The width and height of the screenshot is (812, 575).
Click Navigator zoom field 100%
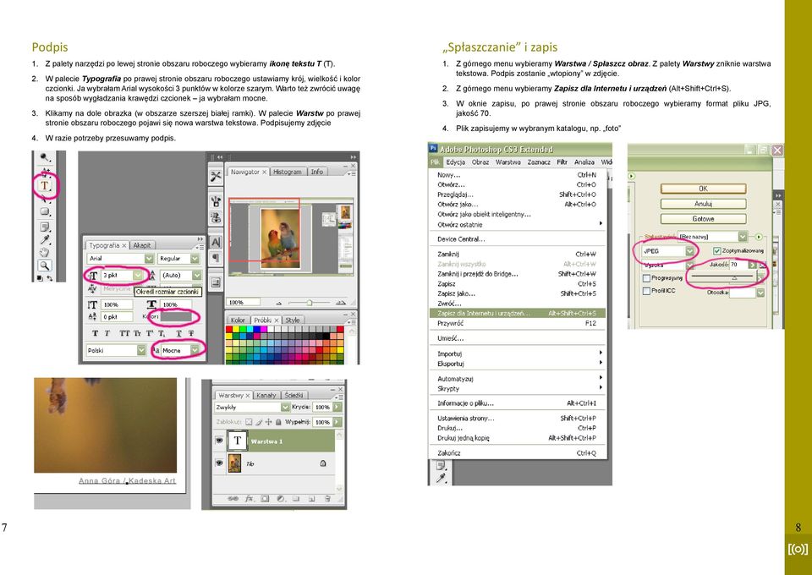(x=244, y=302)
